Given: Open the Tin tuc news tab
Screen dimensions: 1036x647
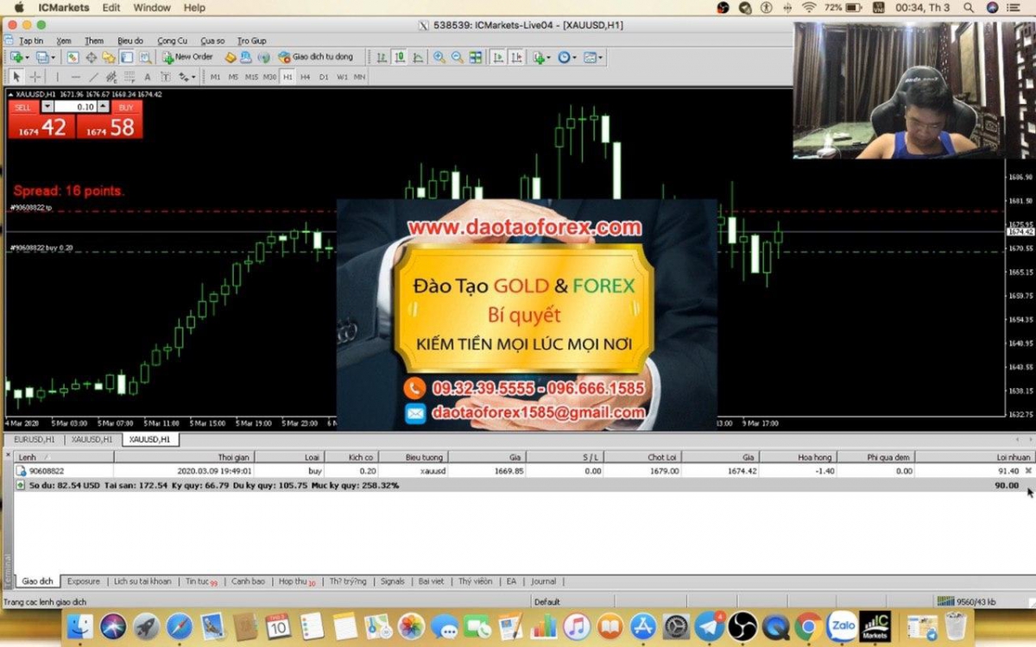Looking at the screenshot, I should [200, 581].
